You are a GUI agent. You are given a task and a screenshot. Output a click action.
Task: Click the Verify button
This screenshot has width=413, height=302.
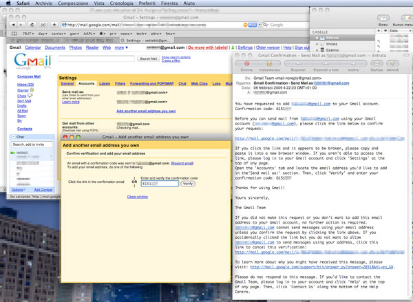pos(188,184)
